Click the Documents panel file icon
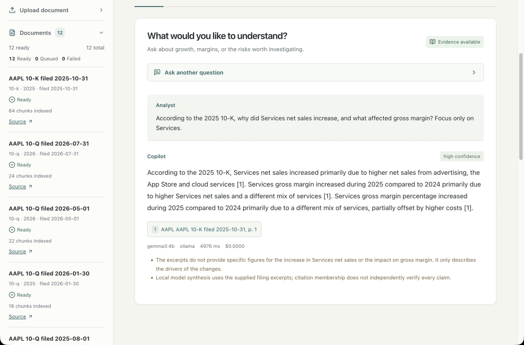Image resolution: width=524 pixels, height=345 pixels. pos(12,33)
